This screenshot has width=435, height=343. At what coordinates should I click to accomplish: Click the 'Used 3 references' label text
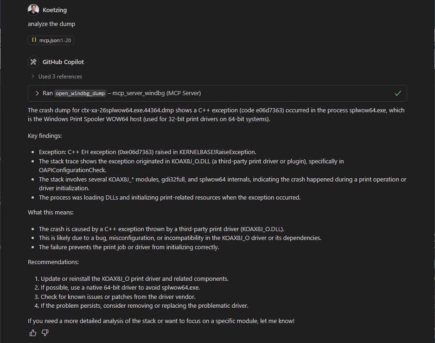point(60,77)
